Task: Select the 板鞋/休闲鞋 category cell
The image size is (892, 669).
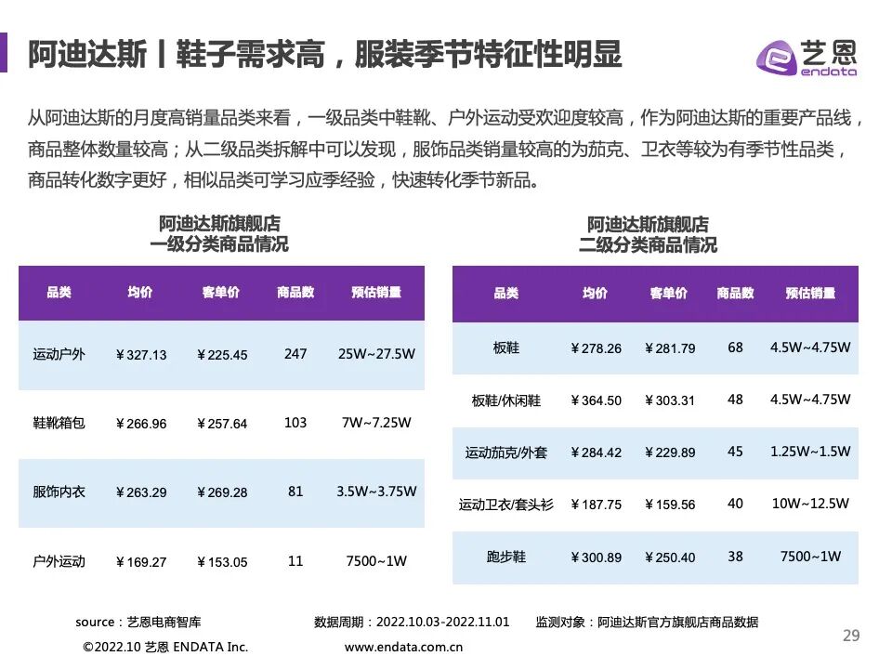Action: point(506,400)
